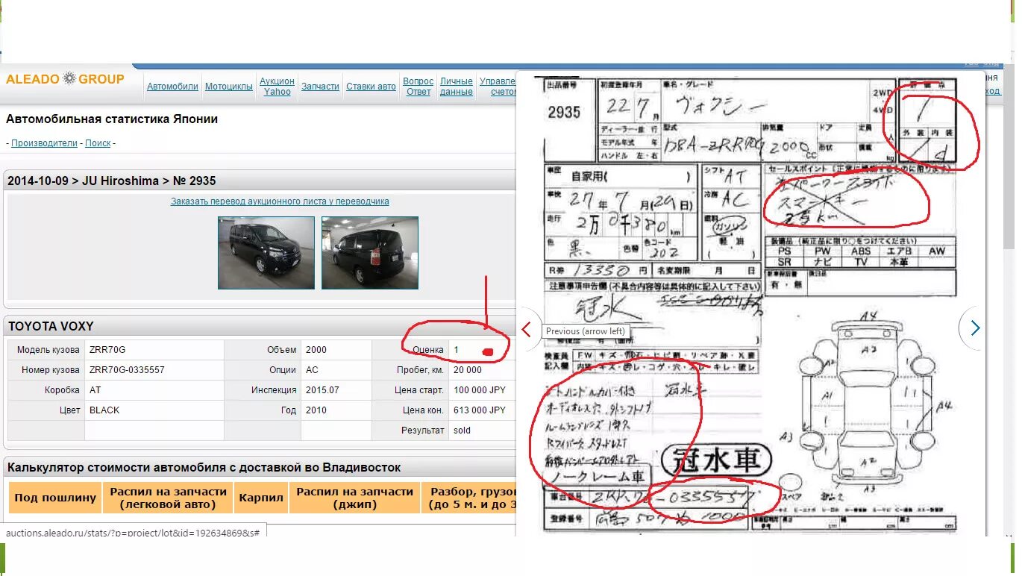Go to previous auction sheet image
Screen dimensions: 1022x576
click(527, 328)
